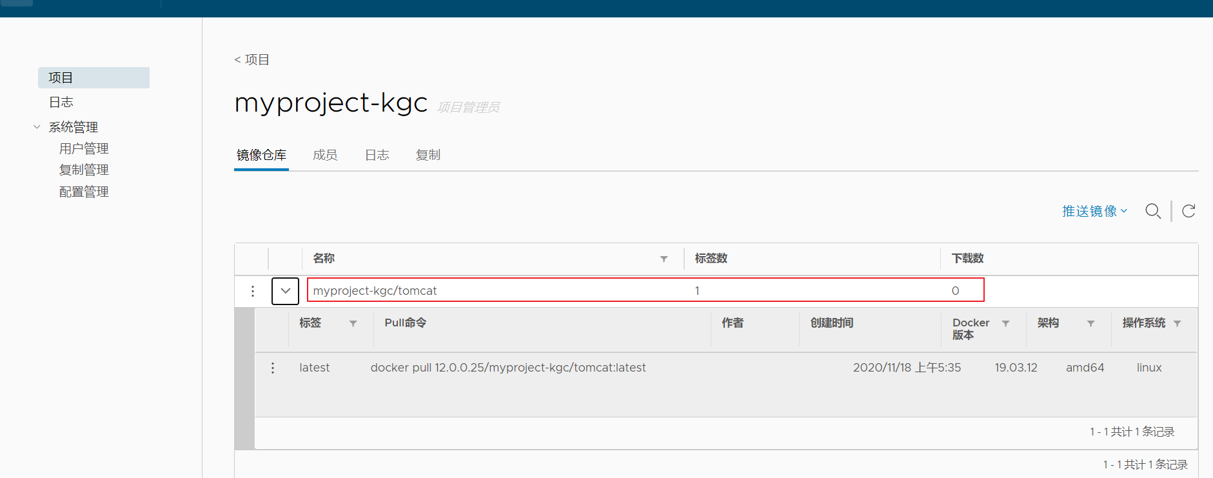
Task: Click the 项目管理员 role label
Action: 468,107
